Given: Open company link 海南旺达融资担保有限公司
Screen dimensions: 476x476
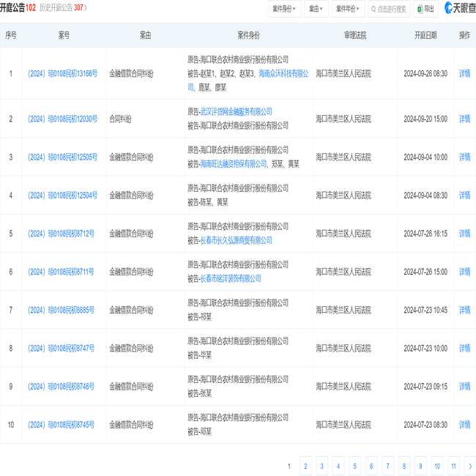Looking at the screenshot, I should click(x=234, y=164).
